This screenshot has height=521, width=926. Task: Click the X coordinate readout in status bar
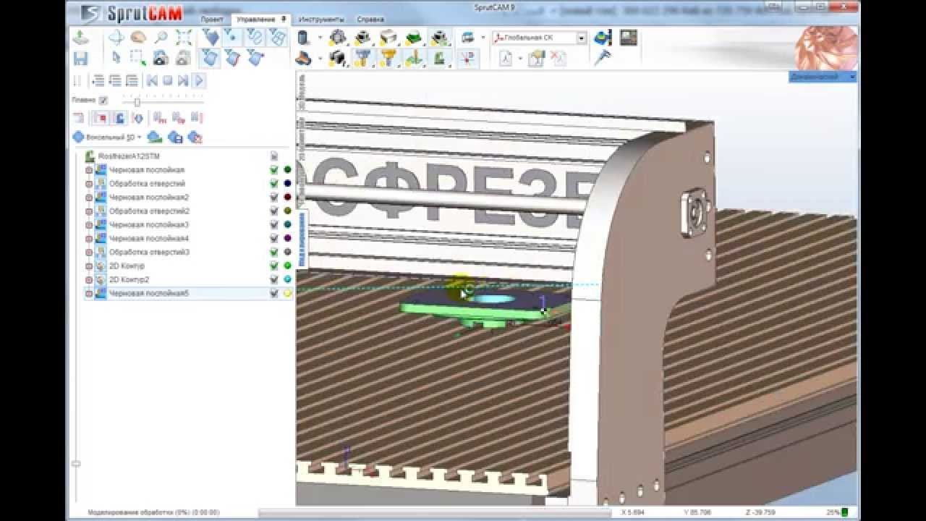point(634,512)
